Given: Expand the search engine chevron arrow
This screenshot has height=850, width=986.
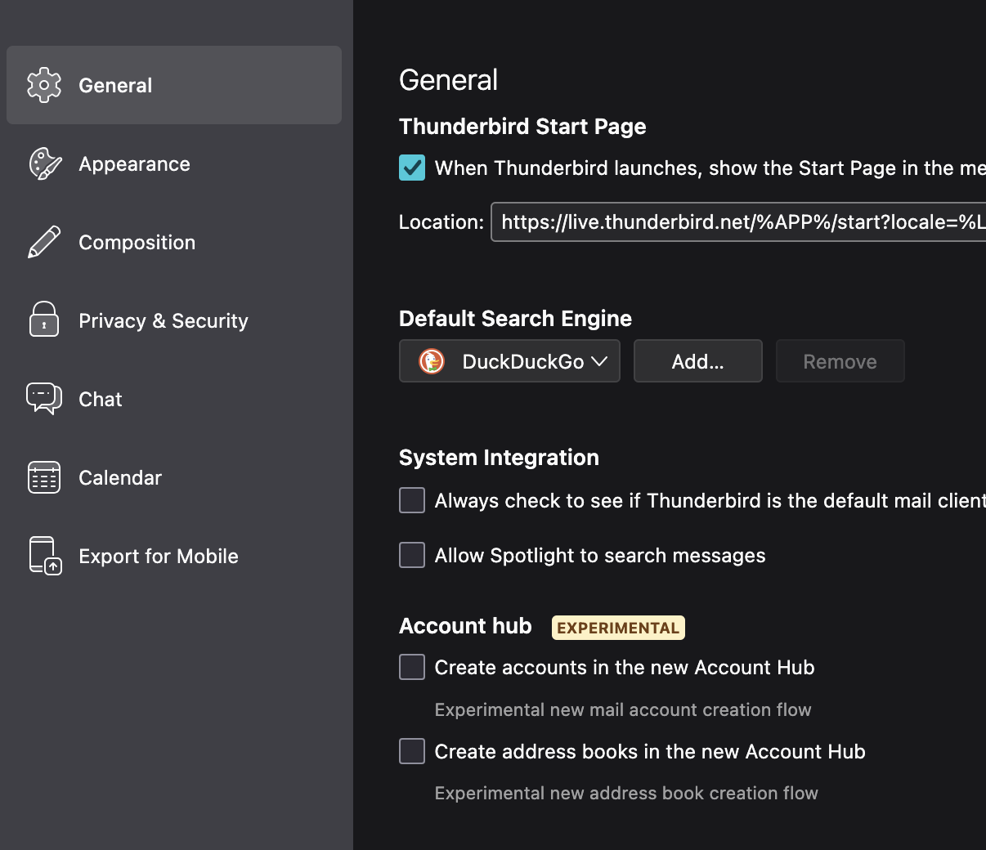Looking at the screenshot, I should 599,361.
